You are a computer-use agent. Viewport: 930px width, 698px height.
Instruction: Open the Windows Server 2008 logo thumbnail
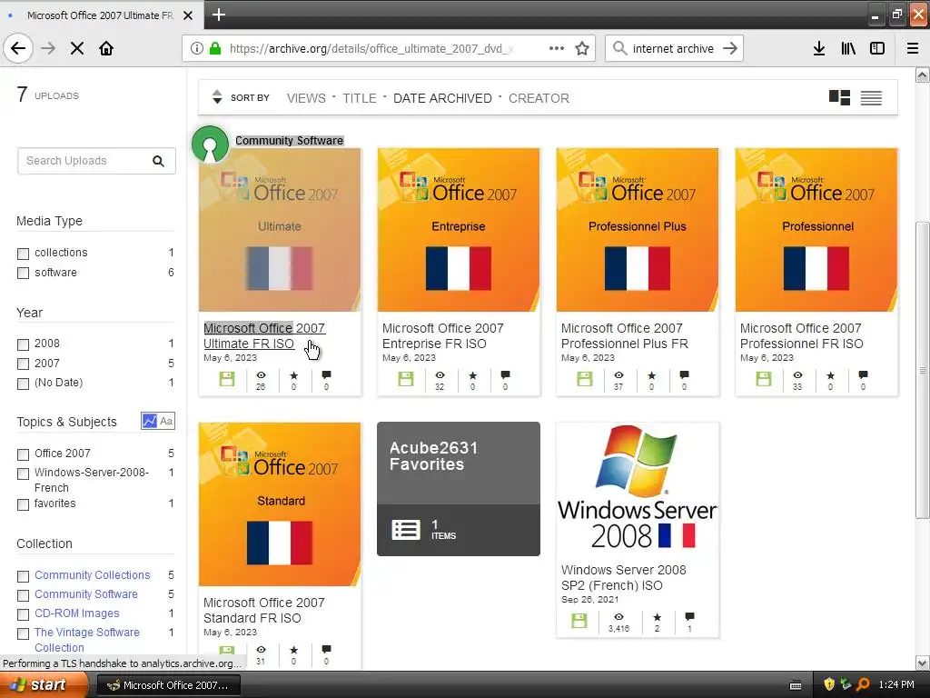(638, 488)
